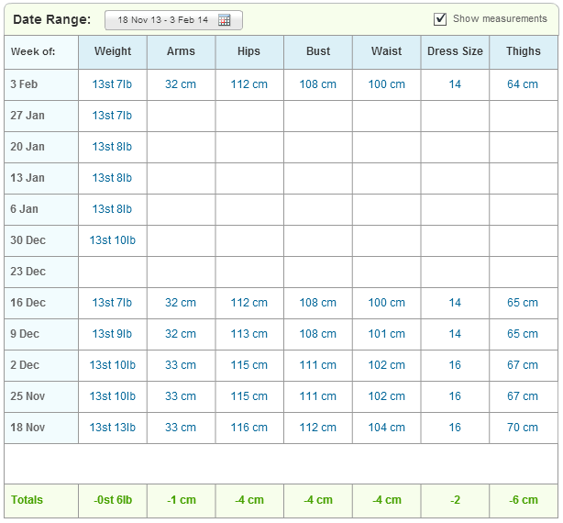Screen dimensions: 563x523
Task: Click hips 115 cm for 2 Dec
Action: coord(249,365)
